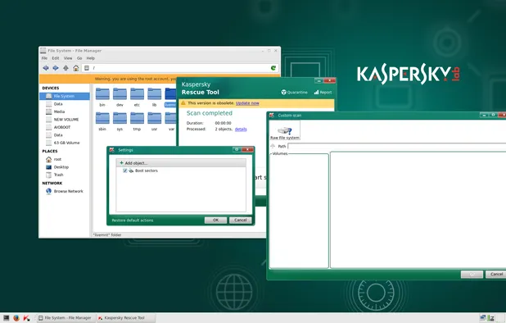Open Desktop under Places
The width and height of the screenshot is (506, 323).
click(65, 167)
